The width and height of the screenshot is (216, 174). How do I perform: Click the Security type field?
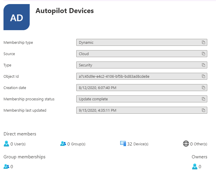[x=141, y=65]
